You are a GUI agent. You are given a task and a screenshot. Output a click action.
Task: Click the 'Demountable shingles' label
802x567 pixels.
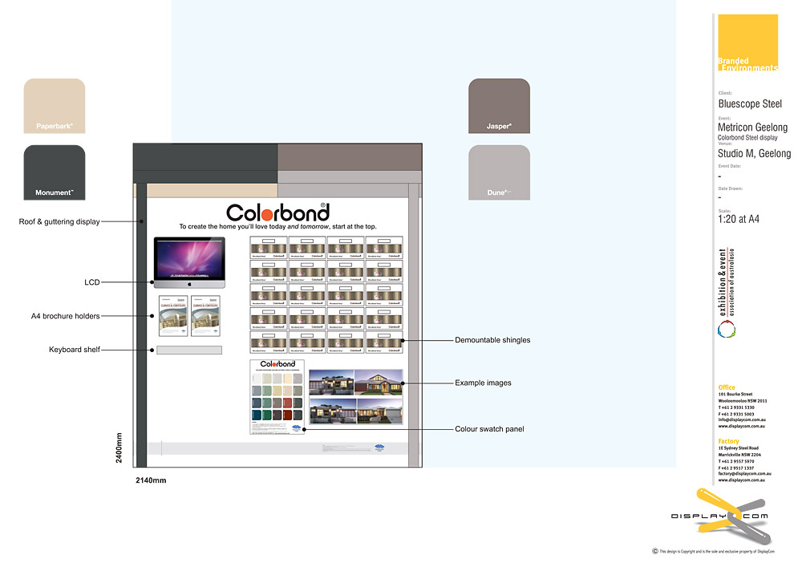[492, 340]
